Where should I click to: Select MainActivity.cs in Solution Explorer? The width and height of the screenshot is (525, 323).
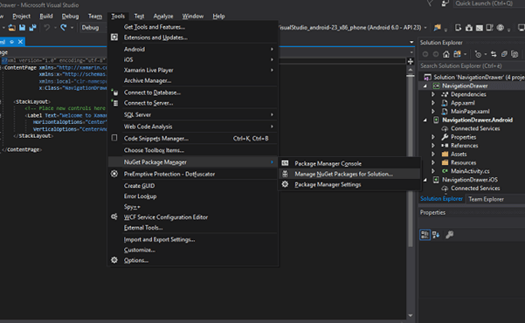[x=470, y=171]
